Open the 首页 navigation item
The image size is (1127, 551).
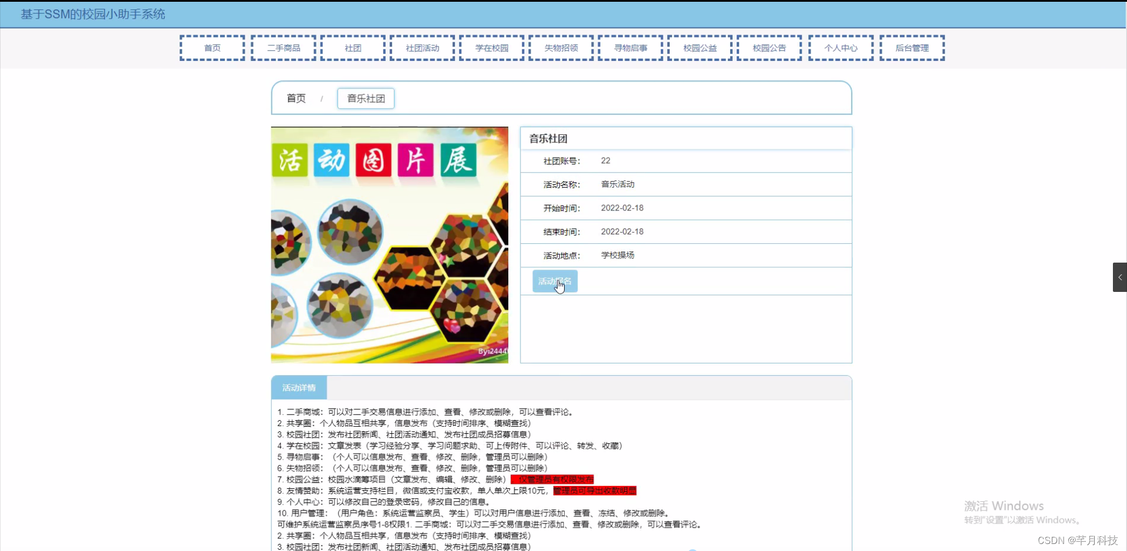(212, 48)
